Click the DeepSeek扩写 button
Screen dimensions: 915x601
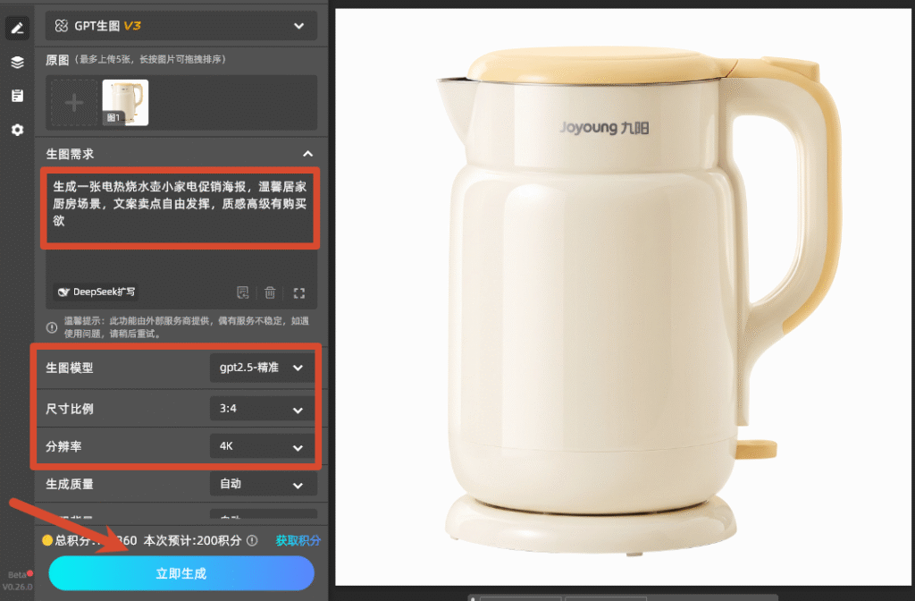point(97,292)
